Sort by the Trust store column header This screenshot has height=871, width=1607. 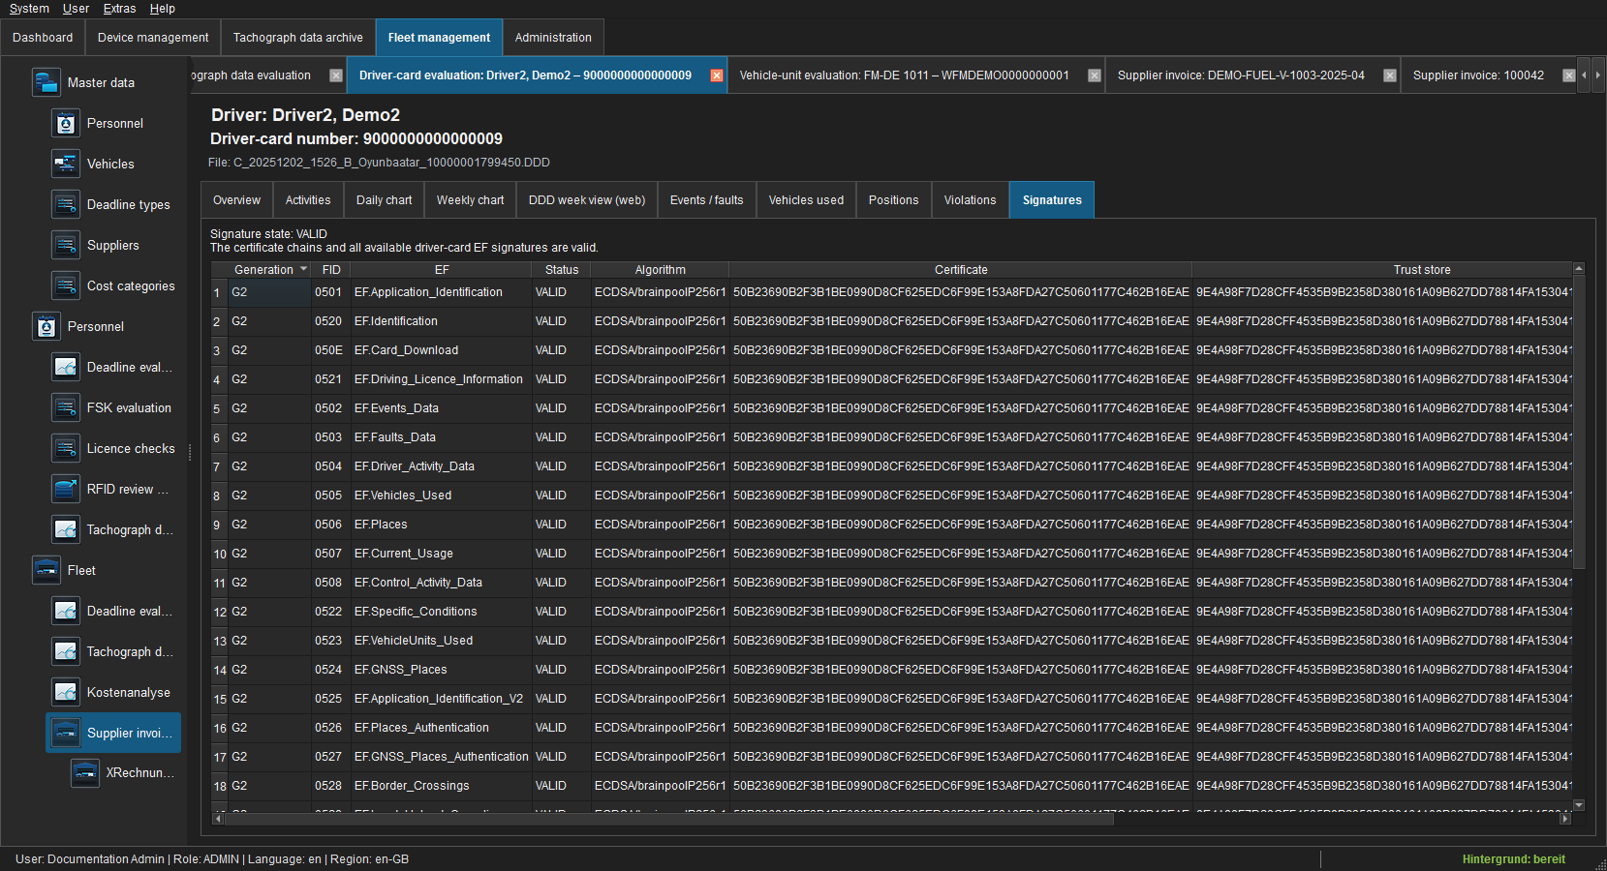pyautogui.click(x=1382, y=270)
